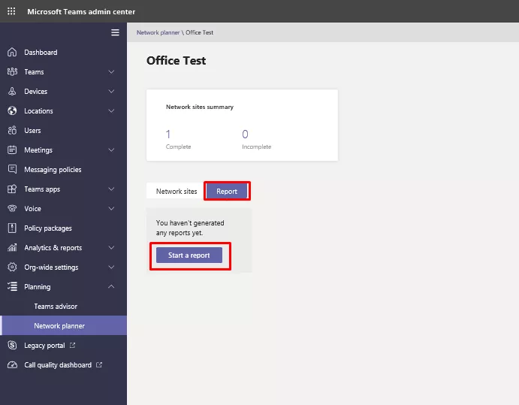Go back via Network planner breadcrumb
Viewport: 519px width, 405px height.
158,33
